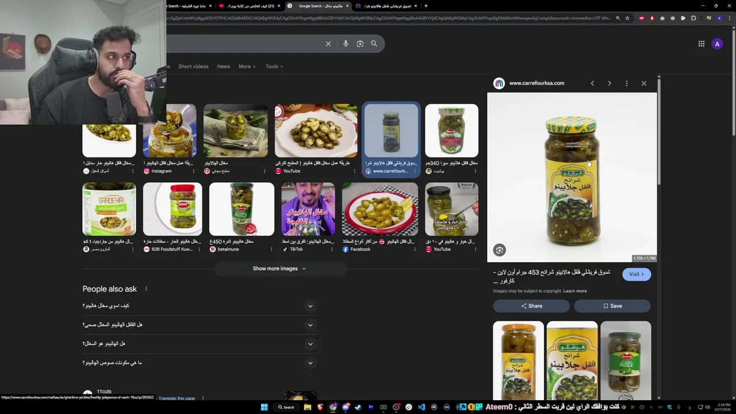
Task: Expand question 'كيف اسوي مخلل هلبينو؟'
Action: (x=310, y=306)
